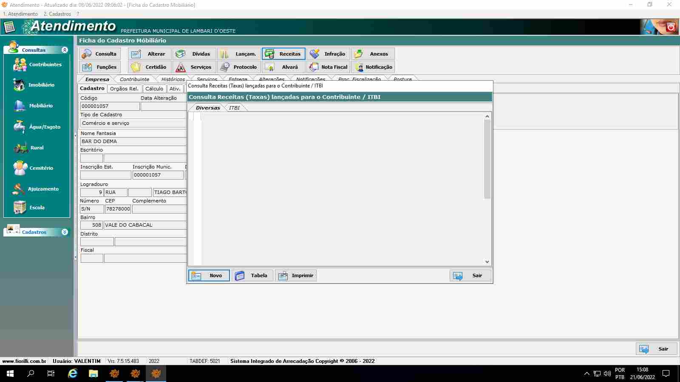
Task: Click the red power icon in header
Action: 671,27
